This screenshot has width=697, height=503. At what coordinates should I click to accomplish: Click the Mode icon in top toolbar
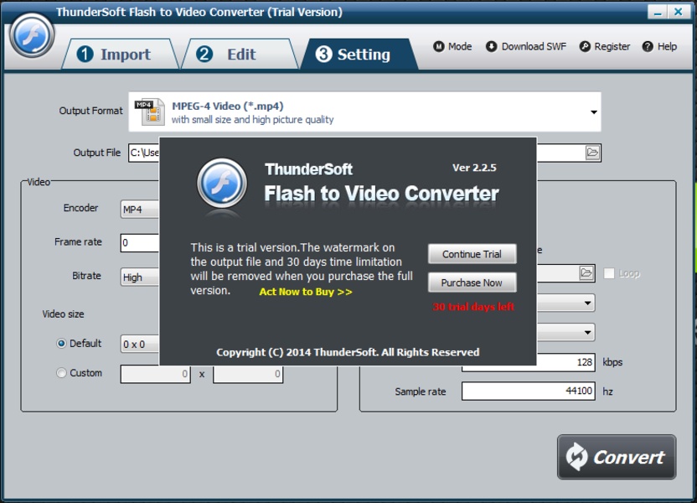(x=439, y=46)
